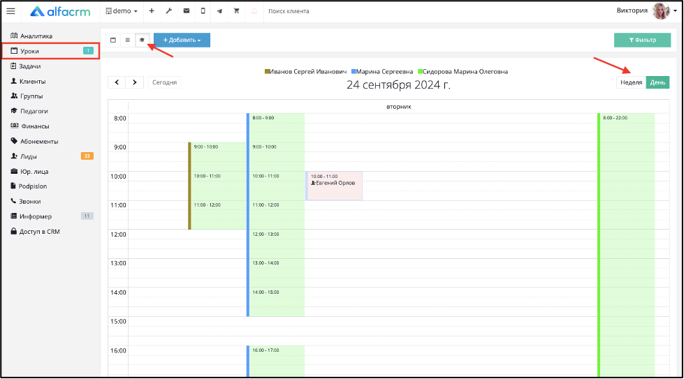The image size is (684, 379).
Task: Switch to teacher schedule view icon
Action: coord(142,40)
